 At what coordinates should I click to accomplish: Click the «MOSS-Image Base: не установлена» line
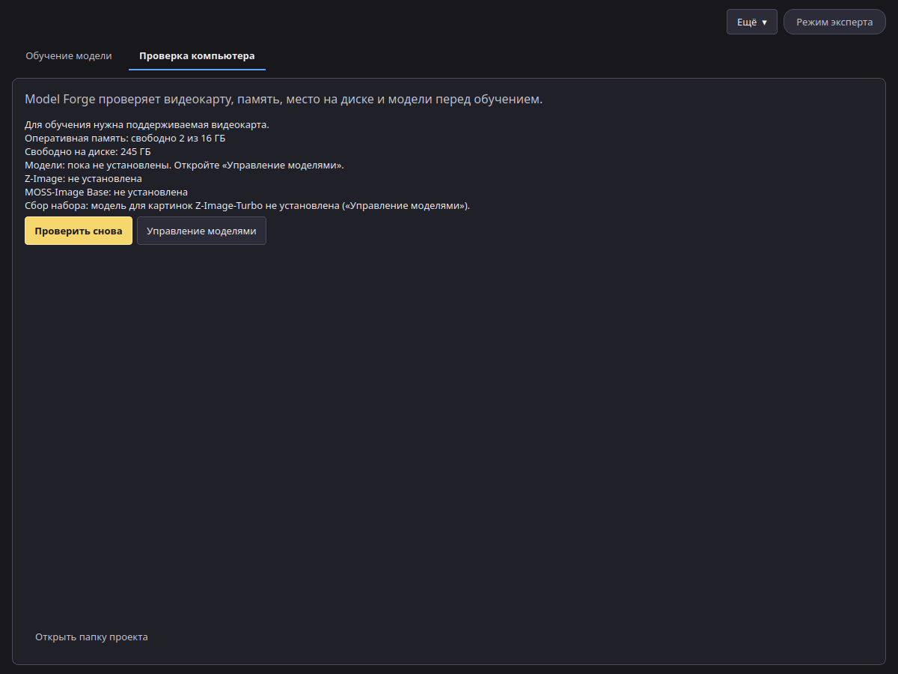106,192
